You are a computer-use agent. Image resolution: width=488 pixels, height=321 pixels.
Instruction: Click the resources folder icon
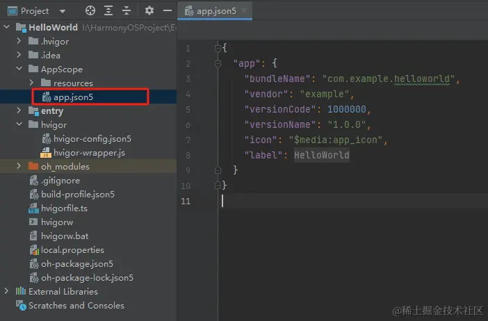(46, 83)
